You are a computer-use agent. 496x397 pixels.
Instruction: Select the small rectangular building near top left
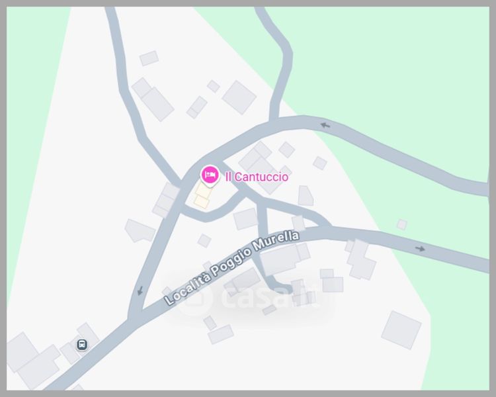click(x=149, y=58)
